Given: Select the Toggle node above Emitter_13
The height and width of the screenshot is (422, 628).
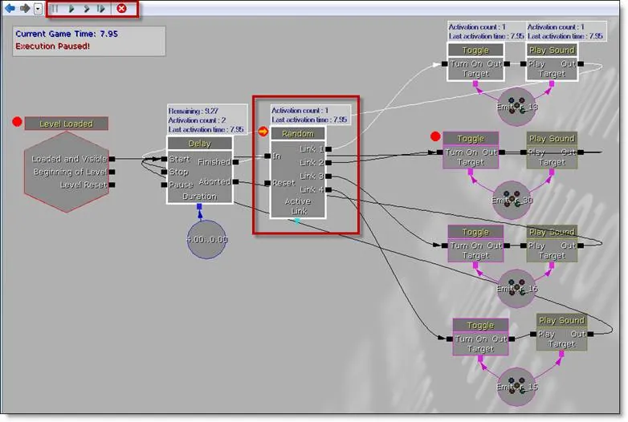Looking at the screenshot, I should click(475, 62).
